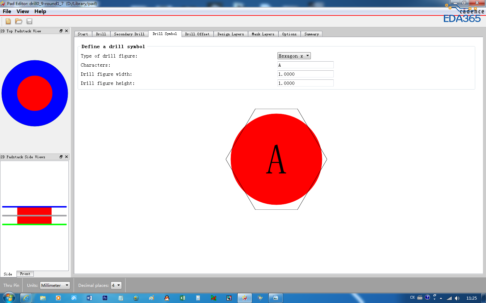Float the 2D Padstack Side Views panel
Screen dimensions: 486x303
(x=61, y=157)
